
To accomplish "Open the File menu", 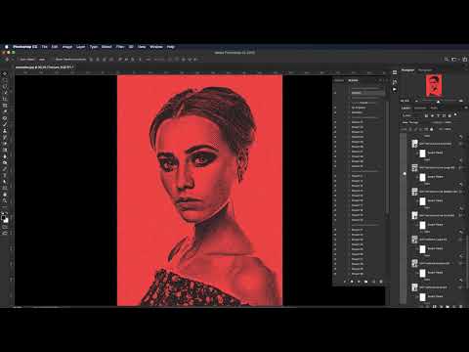I will click(45, 47).
